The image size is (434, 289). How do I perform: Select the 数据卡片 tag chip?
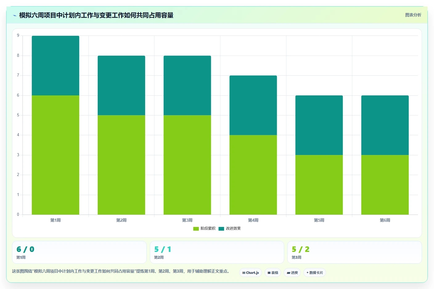point(315,273)
